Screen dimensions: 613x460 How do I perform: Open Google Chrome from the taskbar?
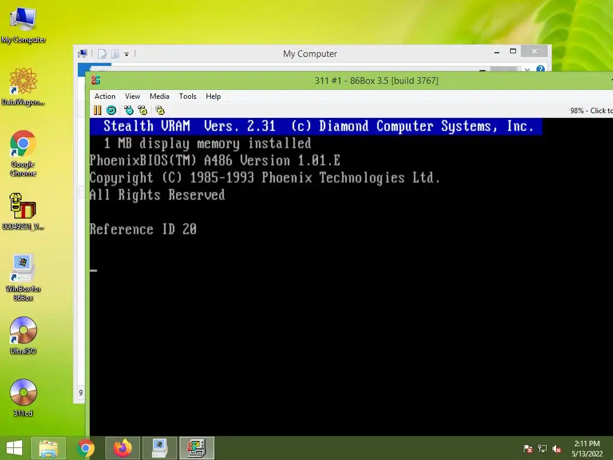[x=86, y=448]
